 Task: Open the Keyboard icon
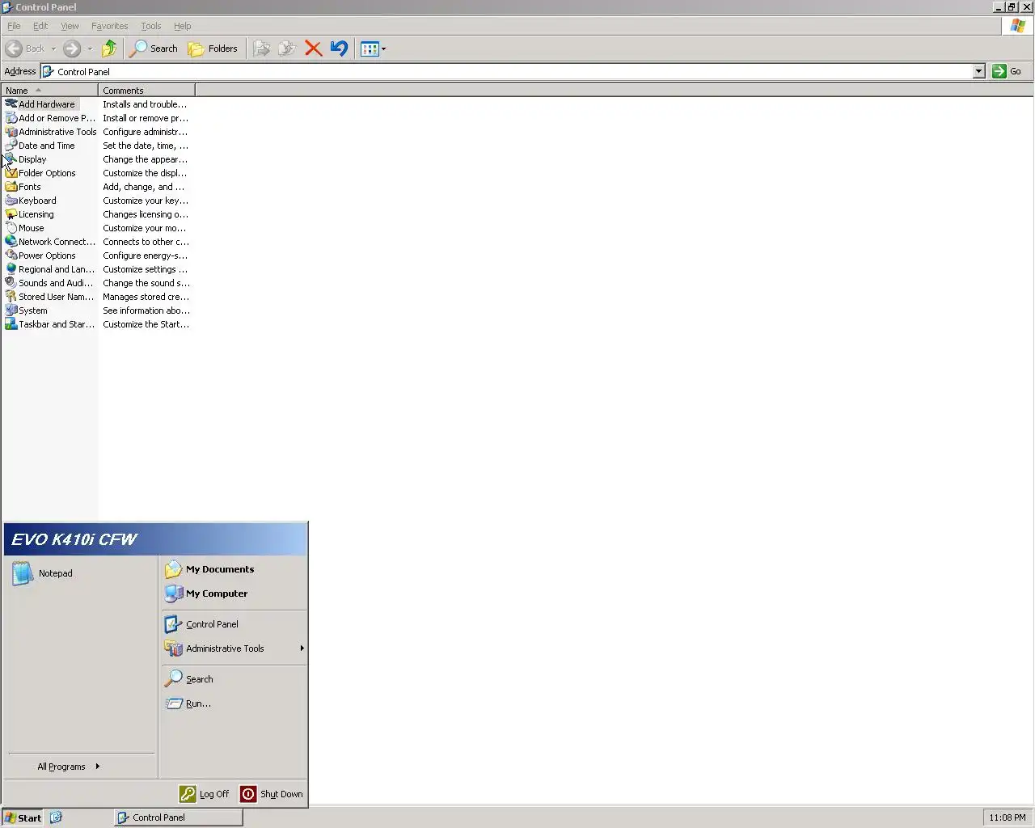(x=11, y=201)
